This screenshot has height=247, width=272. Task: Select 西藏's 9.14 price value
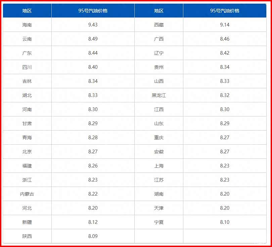[x=225, y=25]
